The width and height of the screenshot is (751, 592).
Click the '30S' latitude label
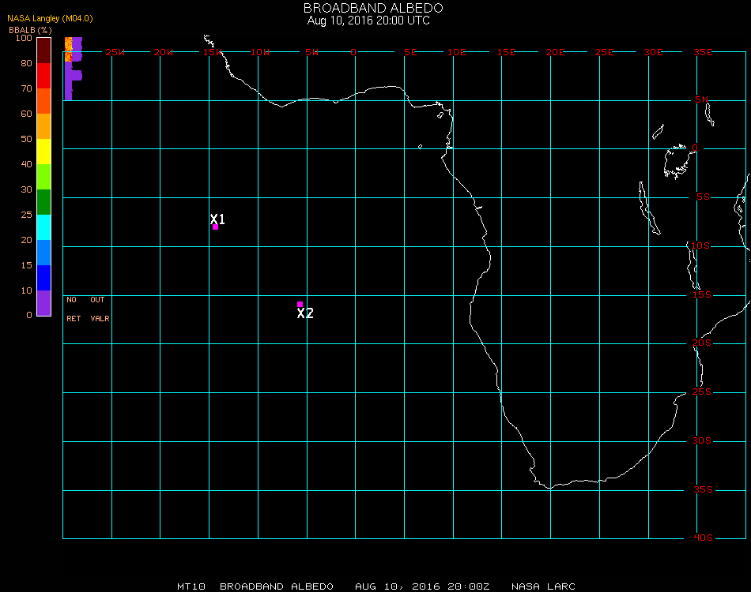click(702, 440)
